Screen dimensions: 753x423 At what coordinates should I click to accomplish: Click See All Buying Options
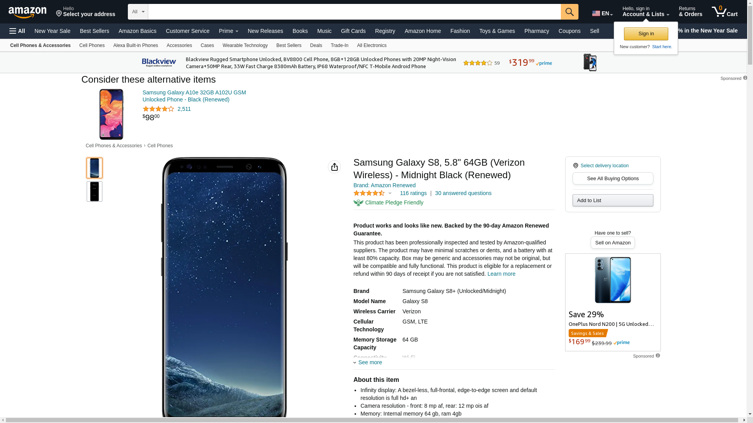point(613,179)
